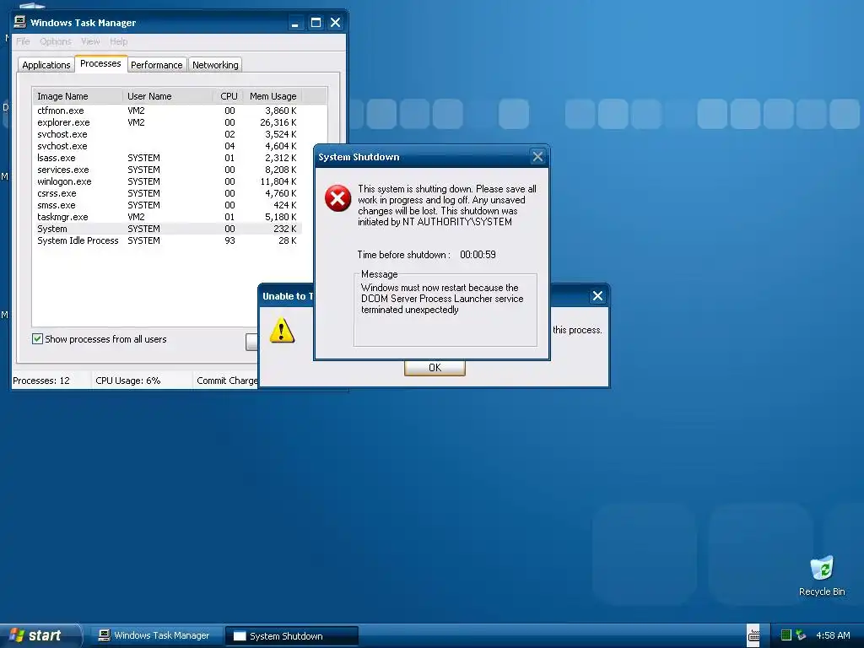The width and height of the screenshot is (864, 648).
Task: Select the lsass.exe process row
Action: pos(167,158)
